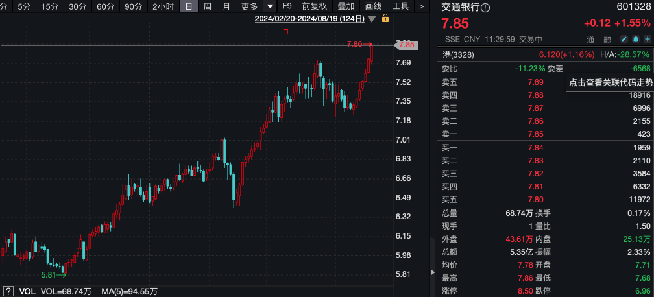Click the 港(3328) linked H-share quote
Screen dimensions: 654x297
458,54
